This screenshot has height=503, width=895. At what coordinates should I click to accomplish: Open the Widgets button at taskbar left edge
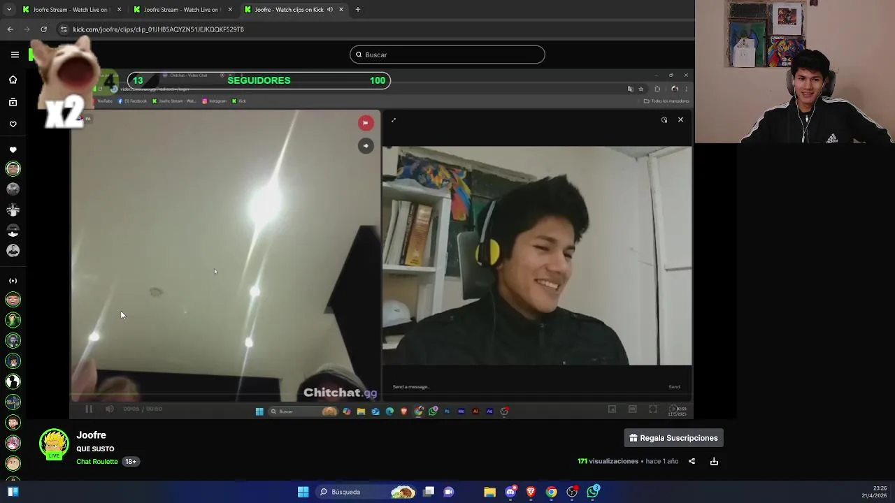pos(13,492)
